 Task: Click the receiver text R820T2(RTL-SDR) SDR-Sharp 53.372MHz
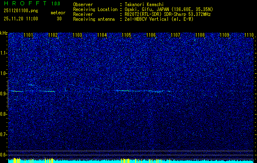click(x=168, y=14)
